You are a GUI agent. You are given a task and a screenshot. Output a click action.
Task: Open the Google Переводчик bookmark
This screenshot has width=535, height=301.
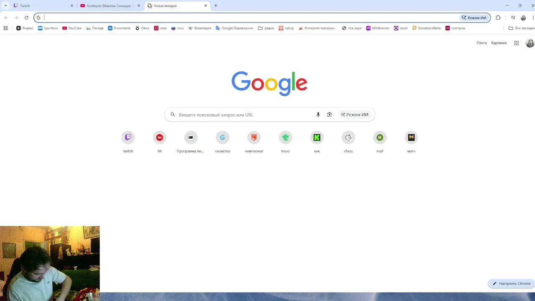point(234,28)
